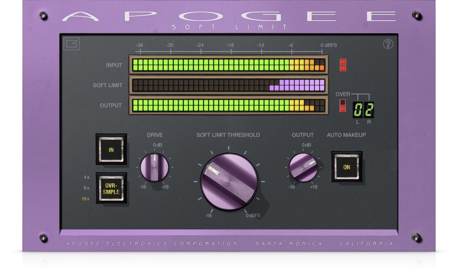The width and height of the screenshot is (458, 274).
Task: Click the Input level meter
Action: 229,64
